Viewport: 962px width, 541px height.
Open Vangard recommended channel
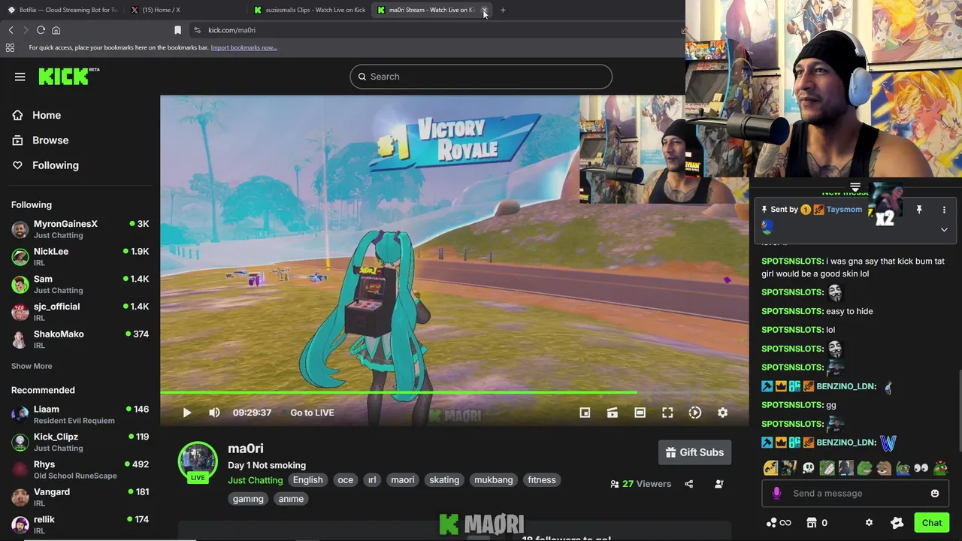click(80, 497)
